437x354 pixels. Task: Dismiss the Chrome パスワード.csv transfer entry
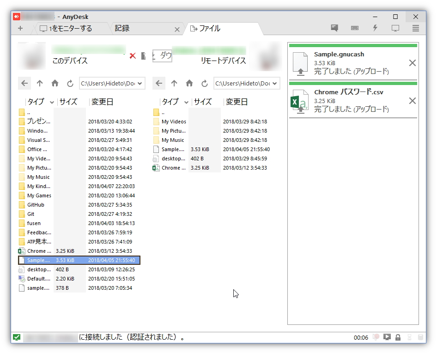pyautogui.click(x=413, y=101)
